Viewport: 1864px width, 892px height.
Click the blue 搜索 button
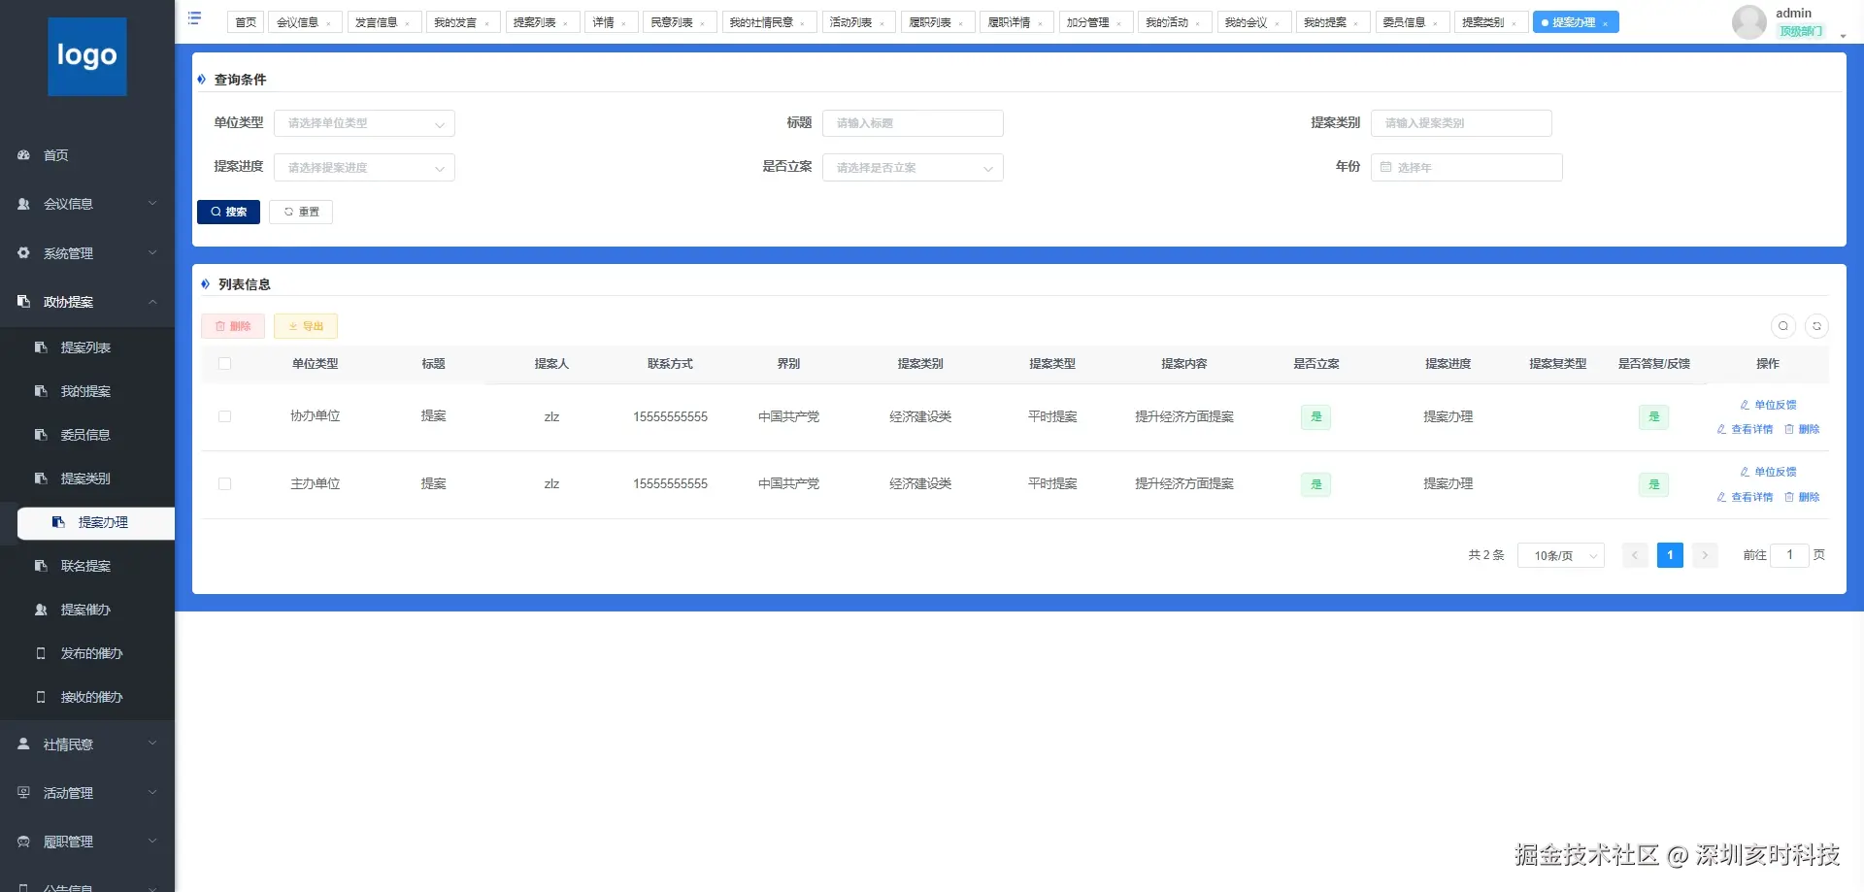[x=228, y=212]
